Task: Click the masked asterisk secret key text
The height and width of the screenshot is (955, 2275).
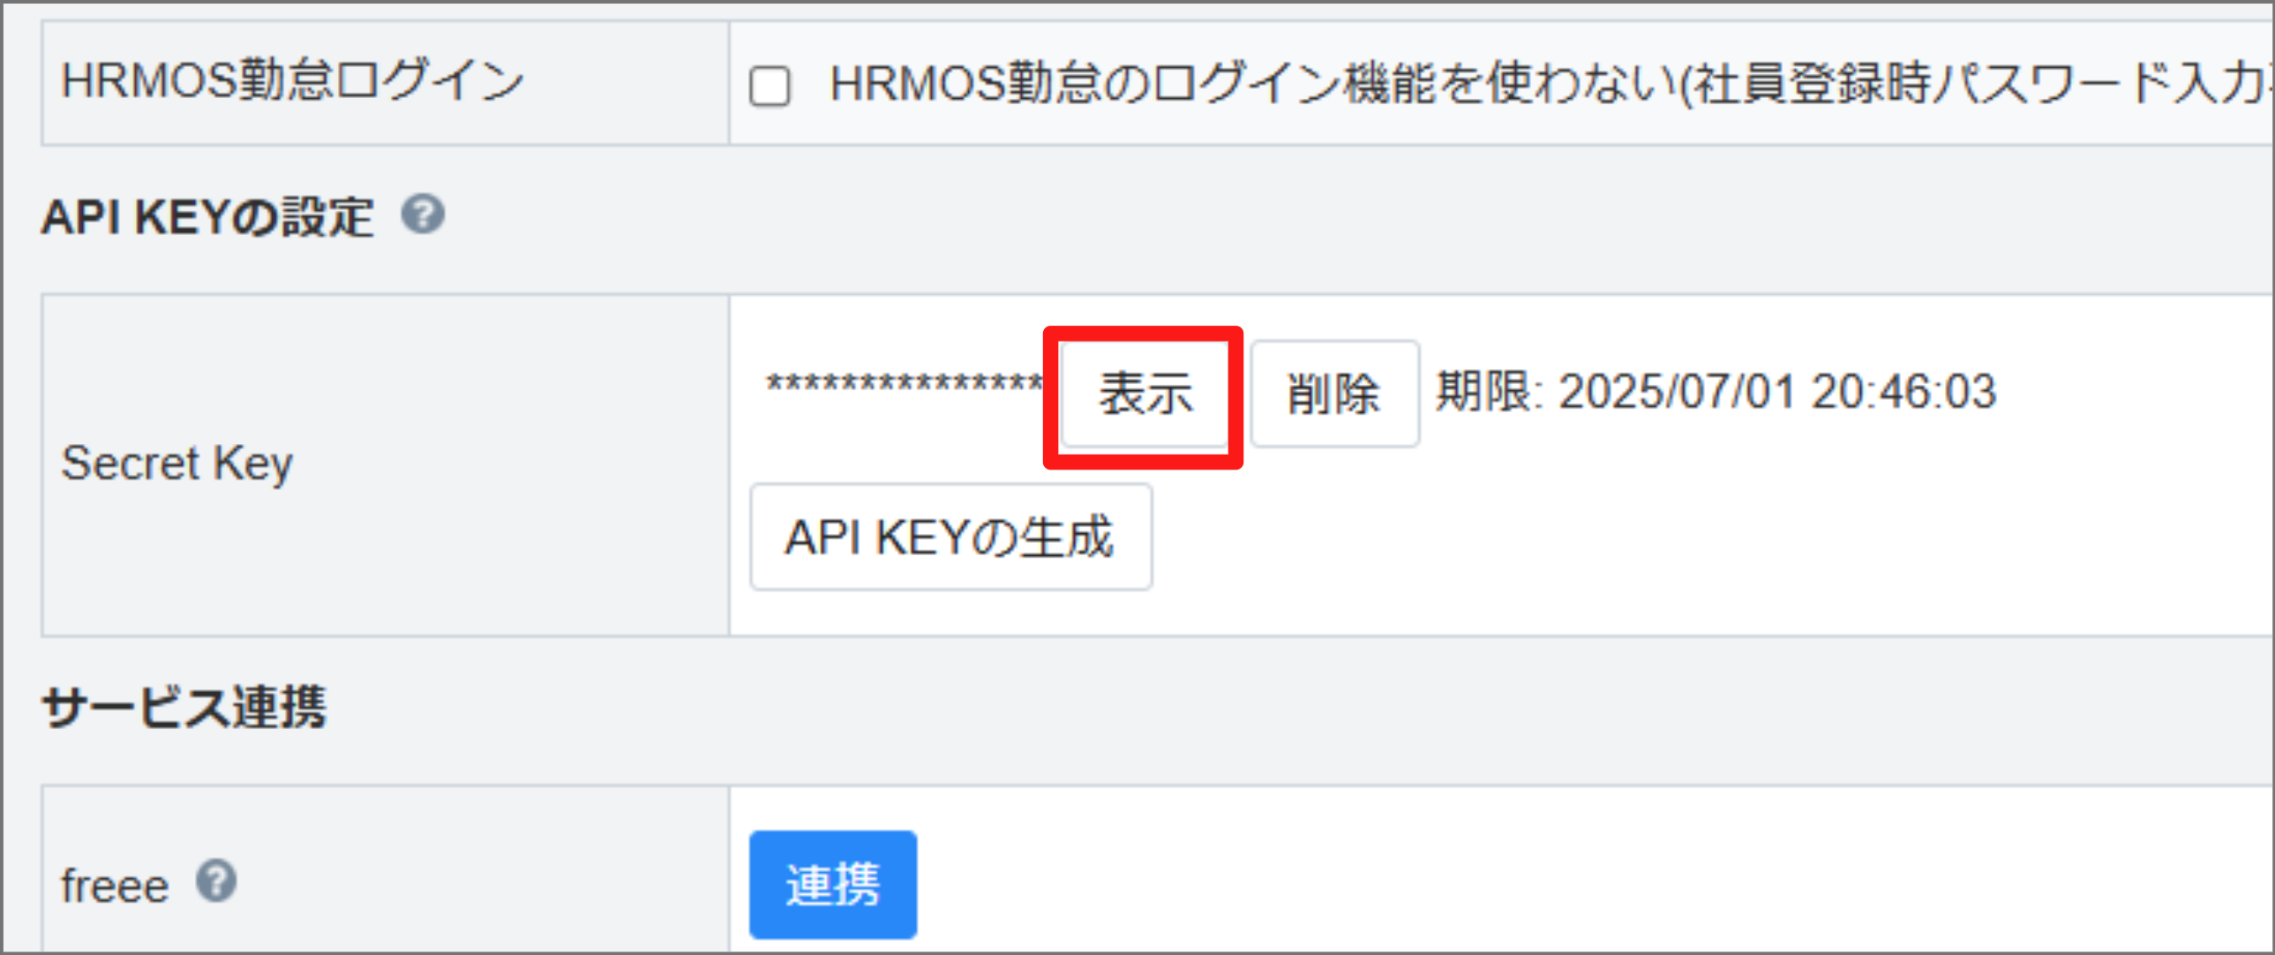Action: click(x=903, y=386)
